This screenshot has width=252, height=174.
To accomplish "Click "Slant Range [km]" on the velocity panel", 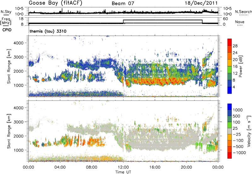I will [9, 131].
